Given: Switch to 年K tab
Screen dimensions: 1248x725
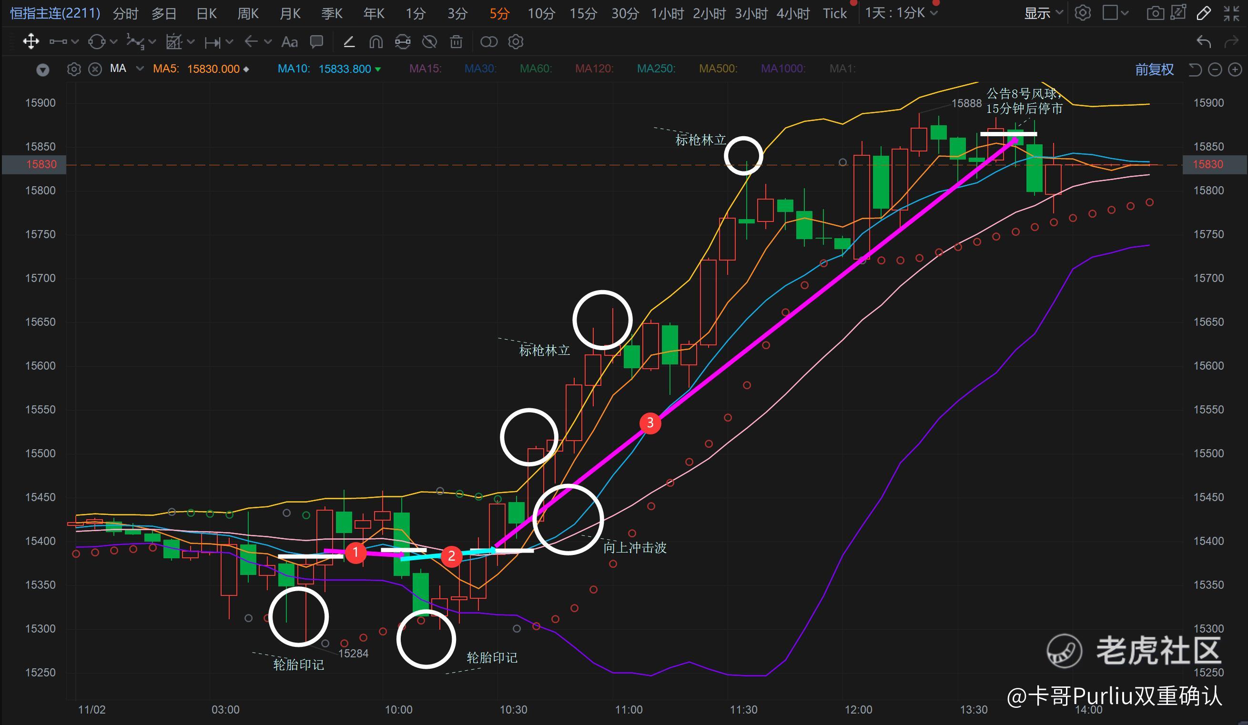Looking at the screenshot, I should point(374,13).
